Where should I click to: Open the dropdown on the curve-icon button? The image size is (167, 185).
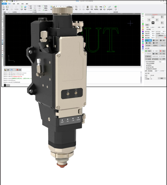click(x=165, y=46)
